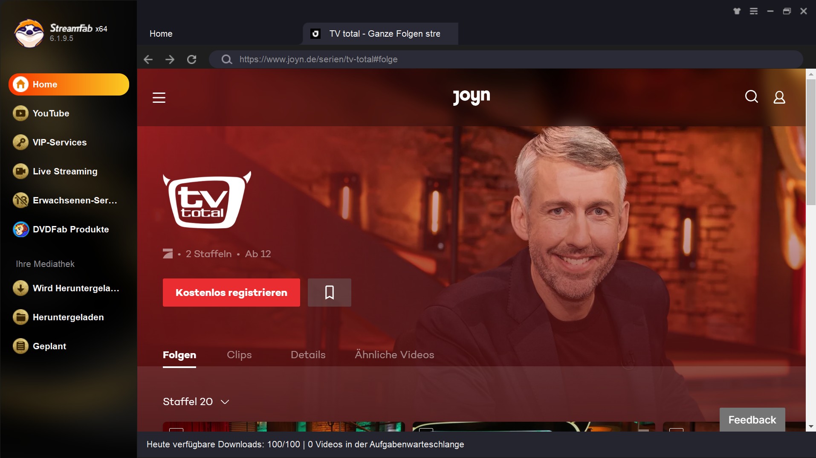Switch to TV total - Ganze Folgen tab
This screenshot has width=816, height=458.
pyautogui.click(x=381, y=34)
